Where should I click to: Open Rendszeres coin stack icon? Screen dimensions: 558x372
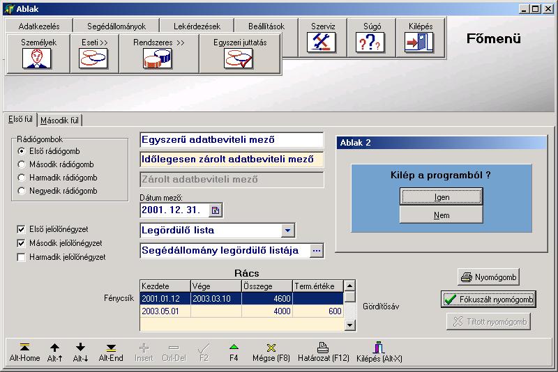coord(157,59)
